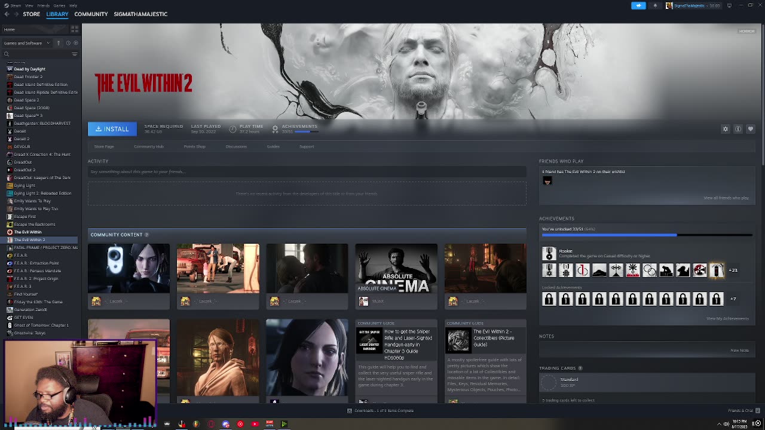Open the Absolute Cinema community screenshot
The image size is (765, 430).
(x=396, y=268)
